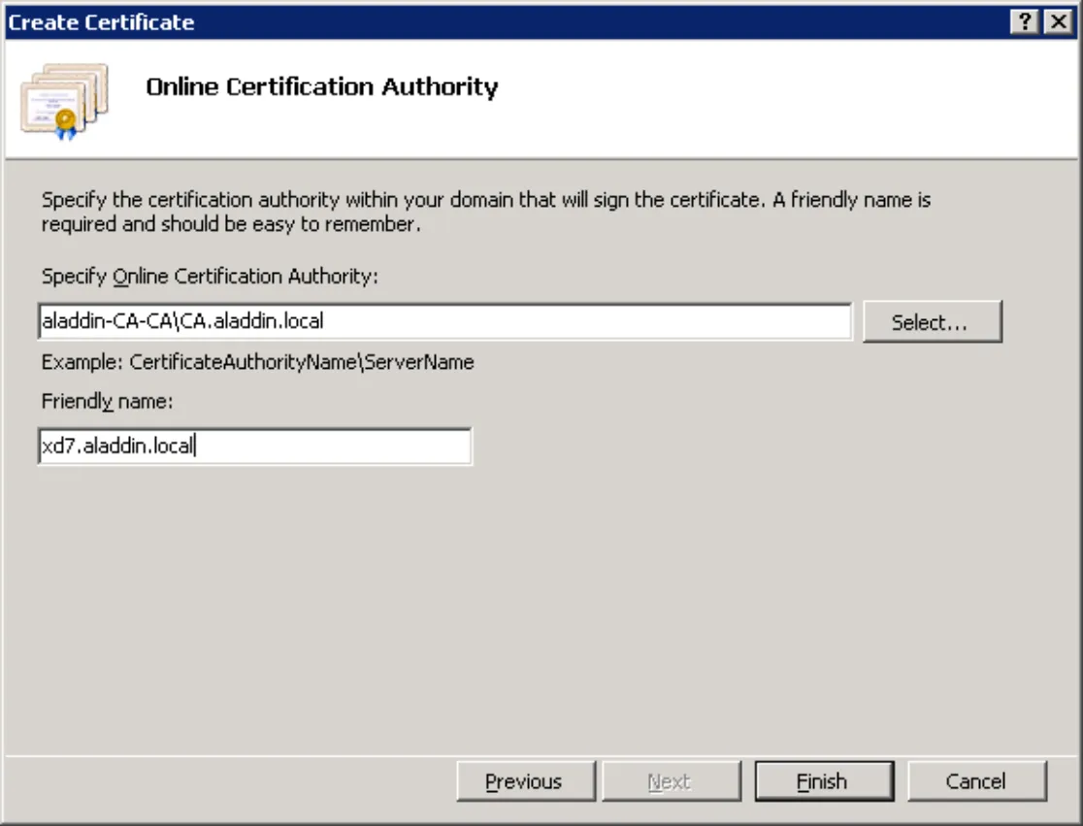Click the "Example: CertificateAuthorityName\ServerName" hint text

pyautogui.click(x=257, y=362)
